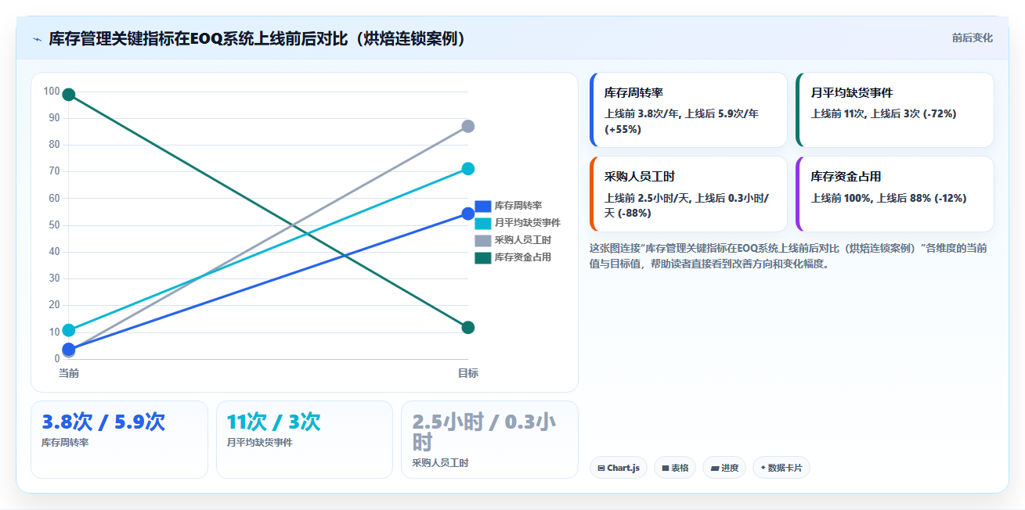The height and width of the screenshot is (510, 1025).
Task: Click the 3.8次 / 5.9次 stat card
Action: 119,440
